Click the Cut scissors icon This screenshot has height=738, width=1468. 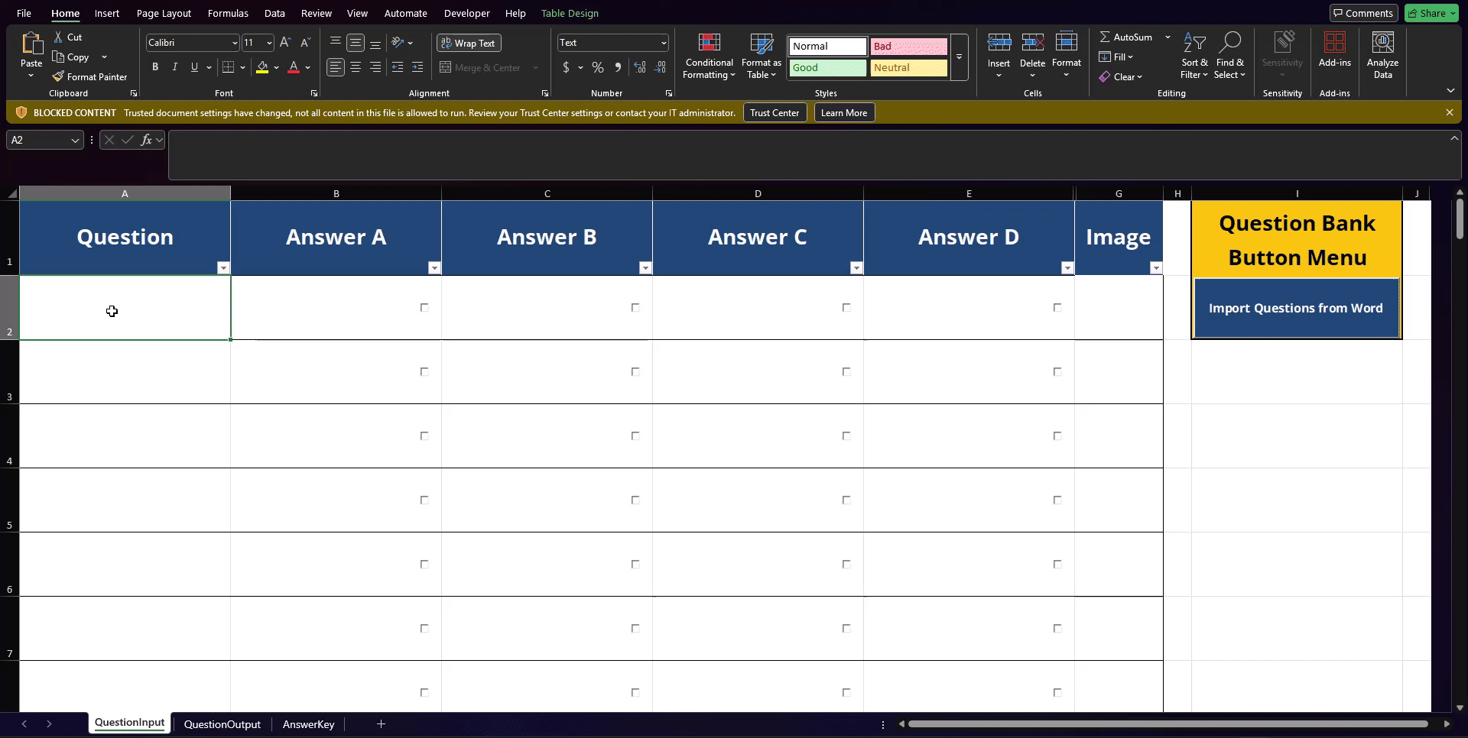58,37
